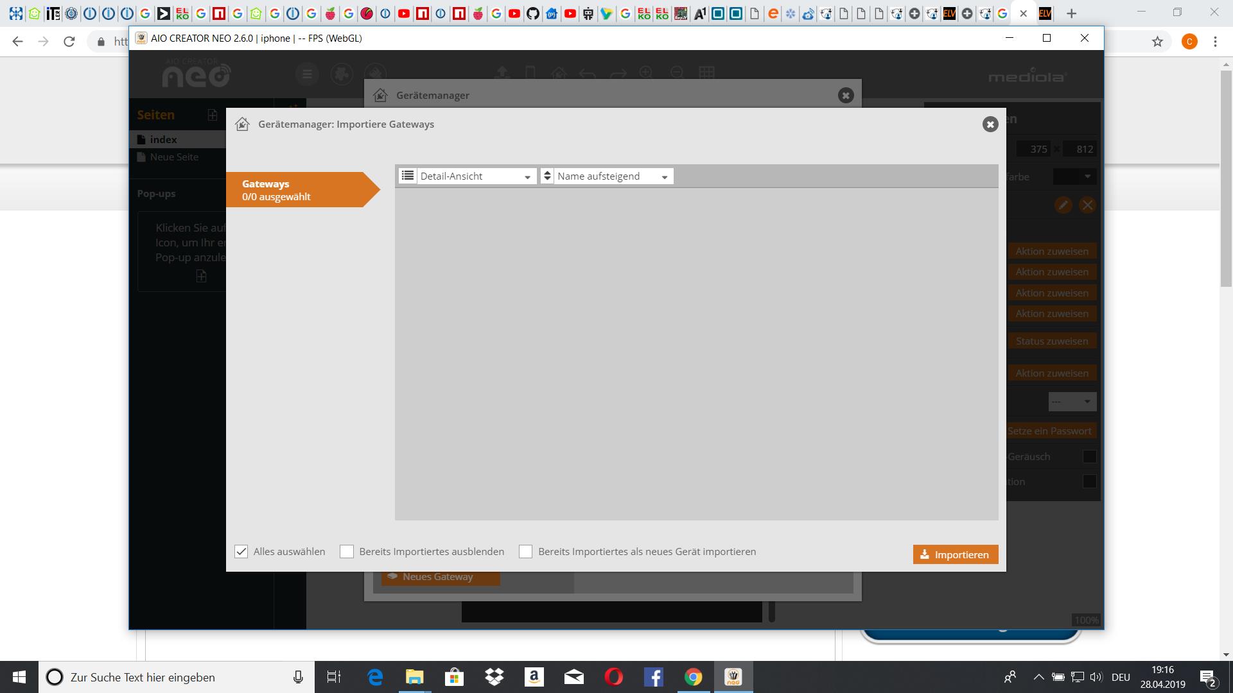Click the Windows search box

point(177,677)
